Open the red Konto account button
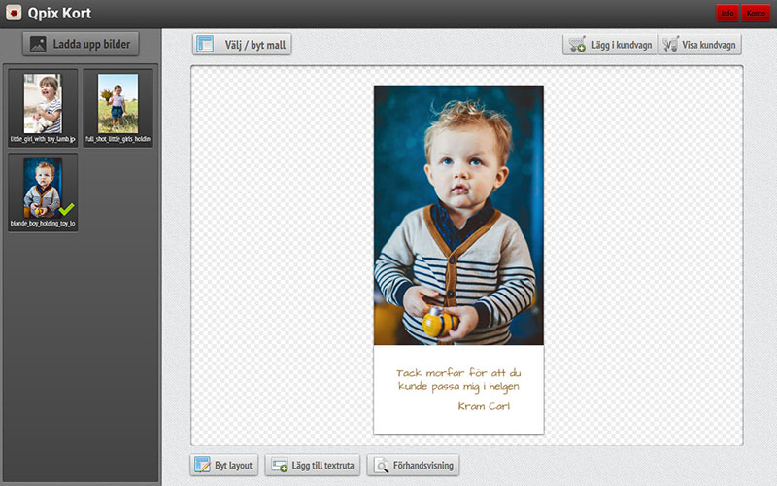This screenshot has width=777, height=486. [756, 13]
